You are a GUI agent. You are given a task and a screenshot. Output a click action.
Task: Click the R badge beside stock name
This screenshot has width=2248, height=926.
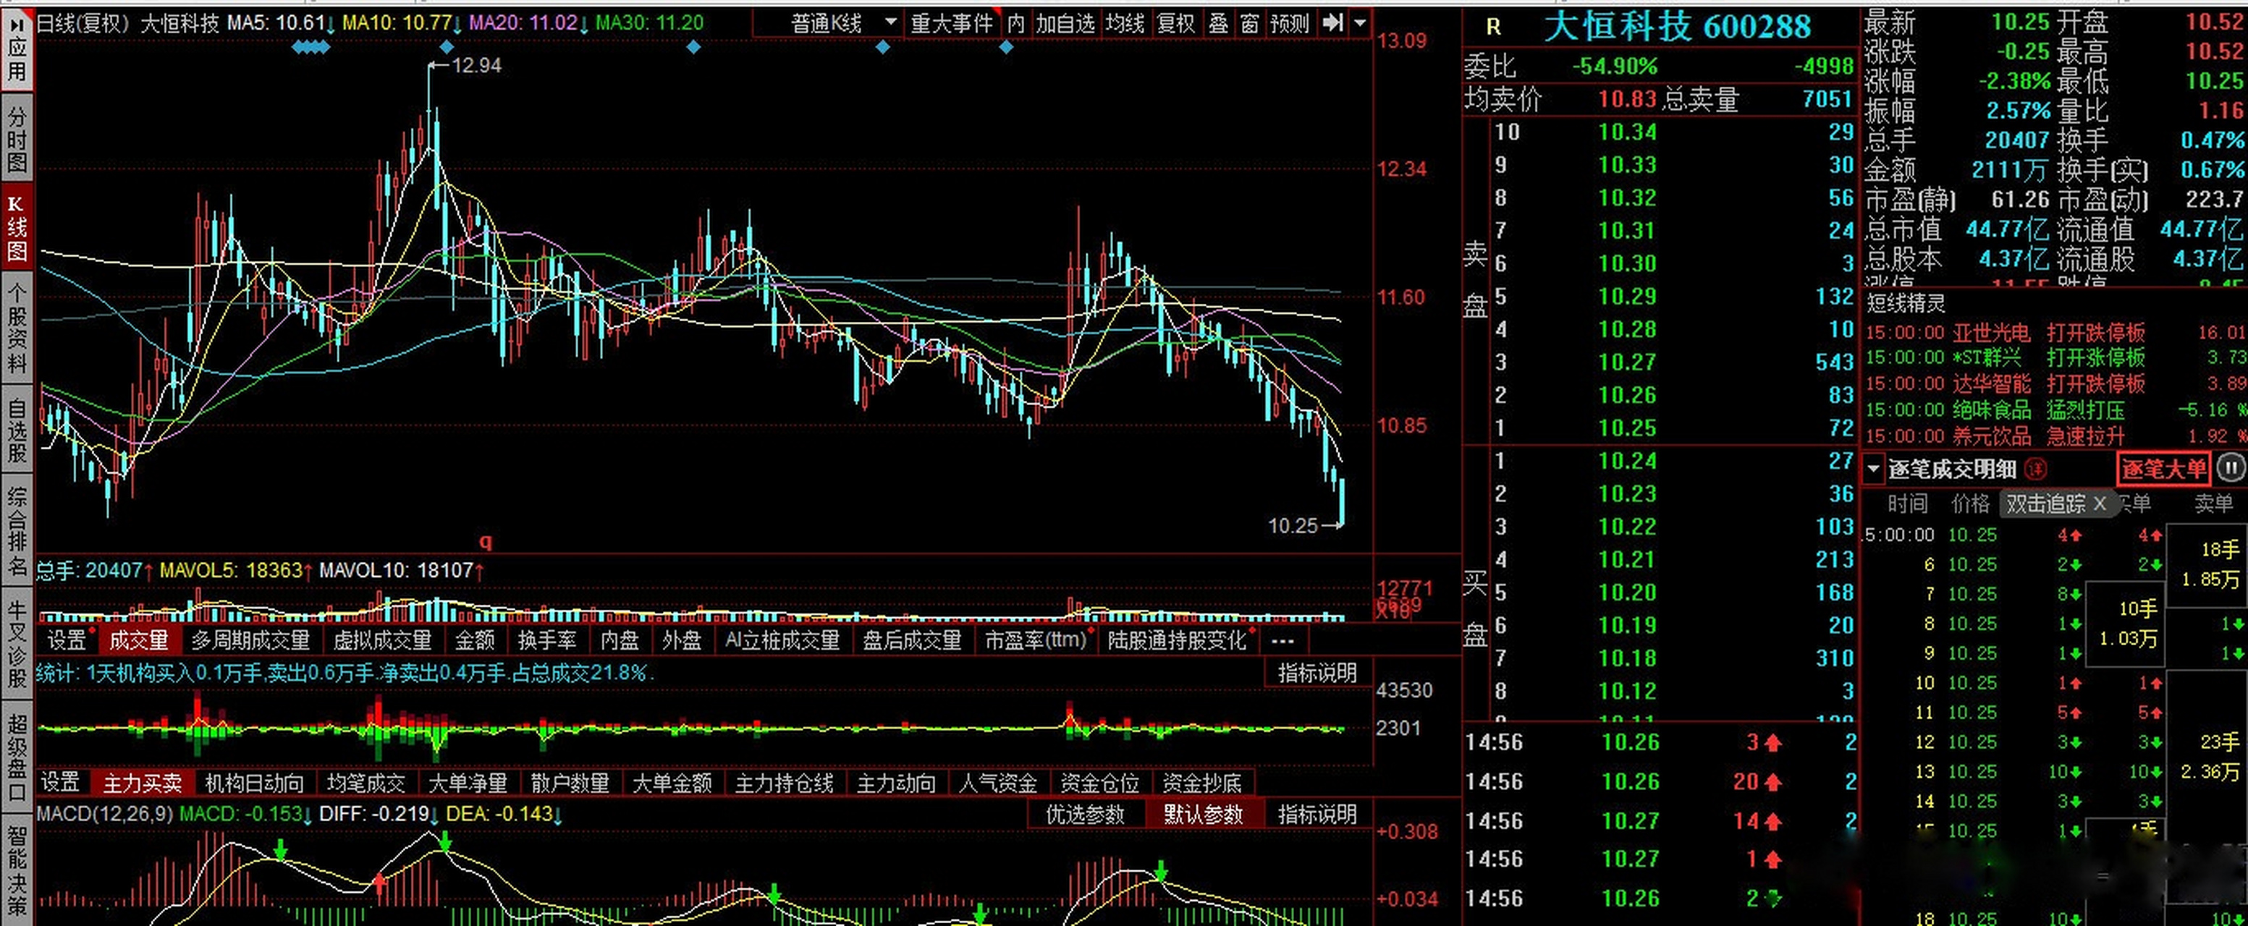(x=1493, y=28)
